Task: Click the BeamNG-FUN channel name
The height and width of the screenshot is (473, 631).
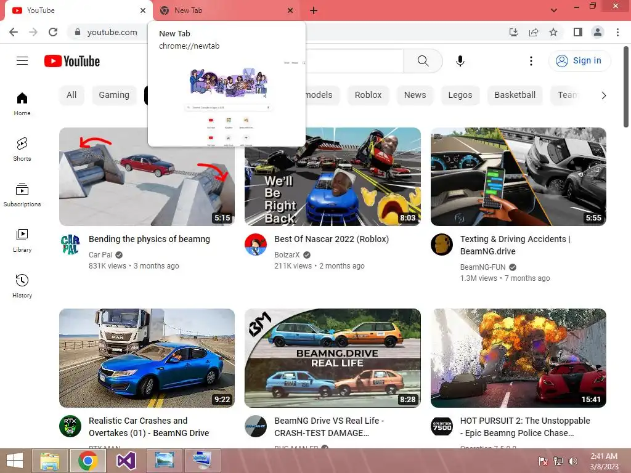Action: coord(483,267)
